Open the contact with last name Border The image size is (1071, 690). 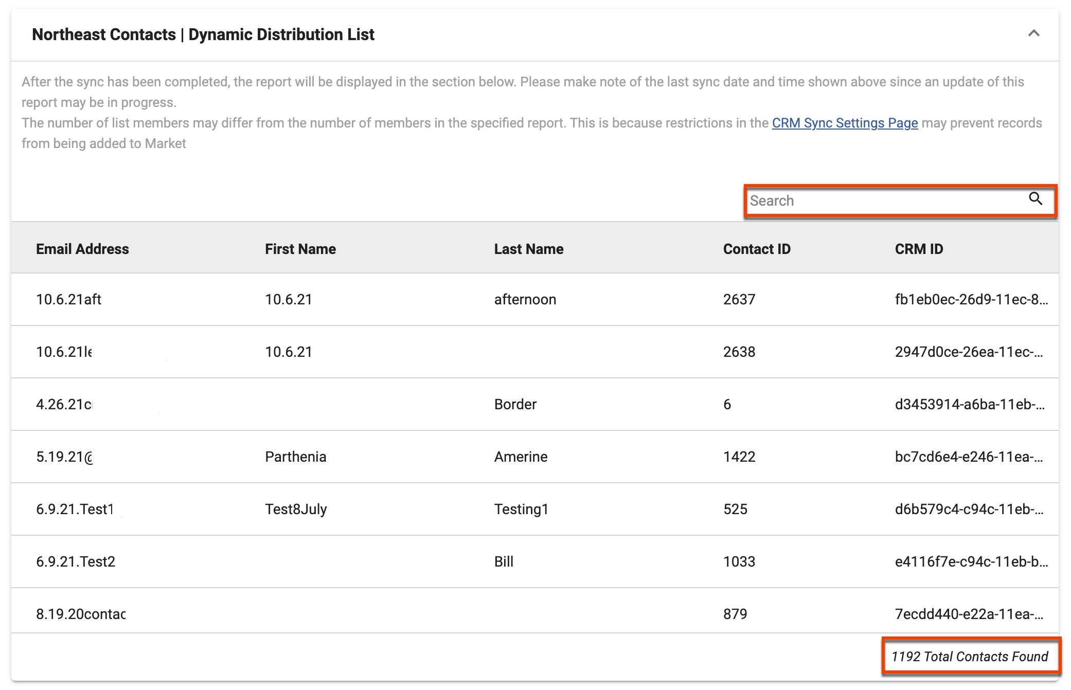515,404
